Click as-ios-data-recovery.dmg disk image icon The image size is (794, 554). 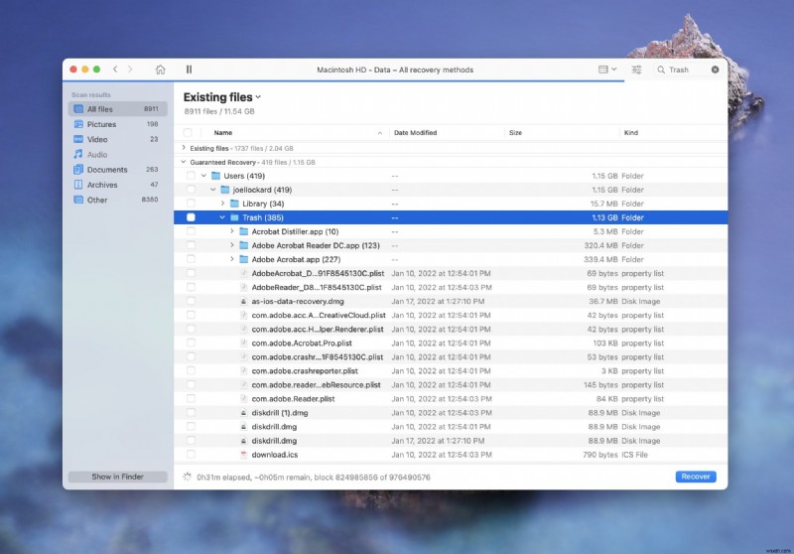pyautogui.click(x=243, y=301)
